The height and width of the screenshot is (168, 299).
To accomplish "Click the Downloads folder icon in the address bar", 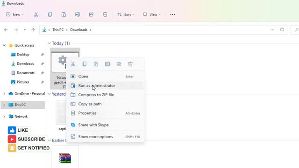I will click(x=44, y=30).
